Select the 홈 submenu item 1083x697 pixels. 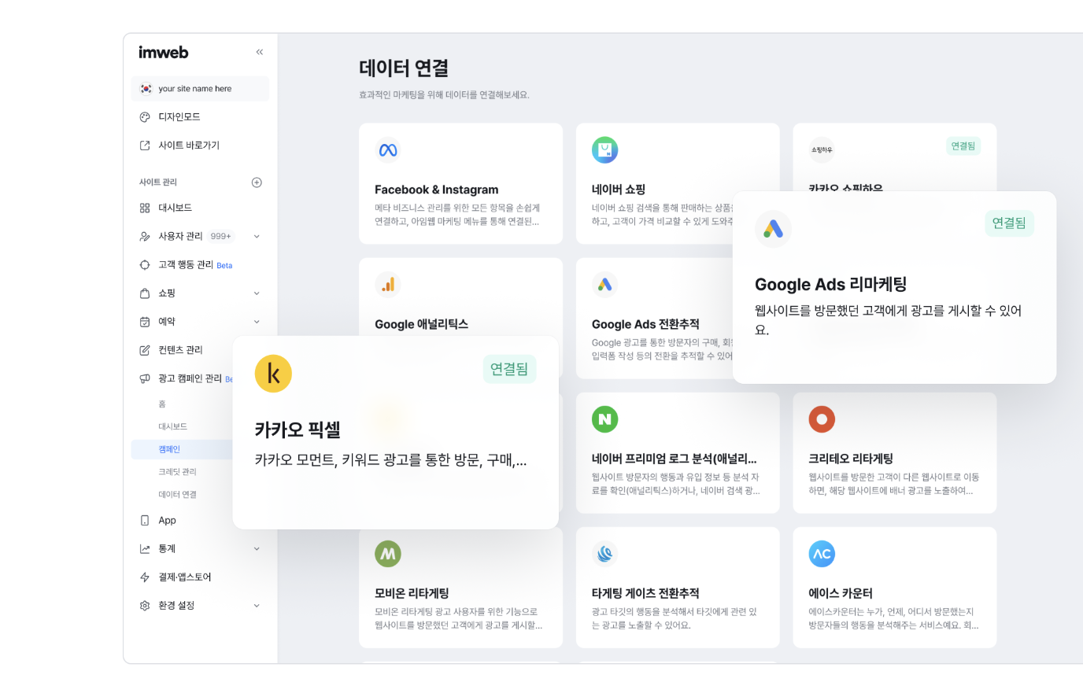click(162, 404)
